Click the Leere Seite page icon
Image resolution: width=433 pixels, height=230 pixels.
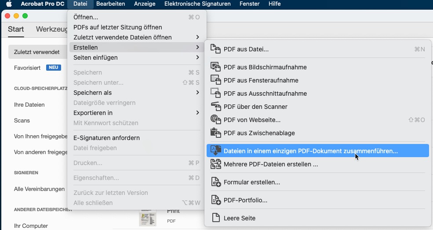(215, 218)
